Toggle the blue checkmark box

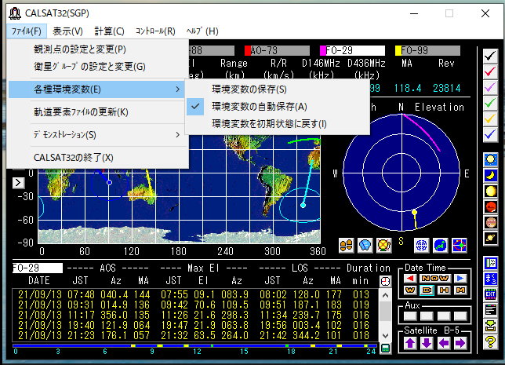tap(490, 135)
